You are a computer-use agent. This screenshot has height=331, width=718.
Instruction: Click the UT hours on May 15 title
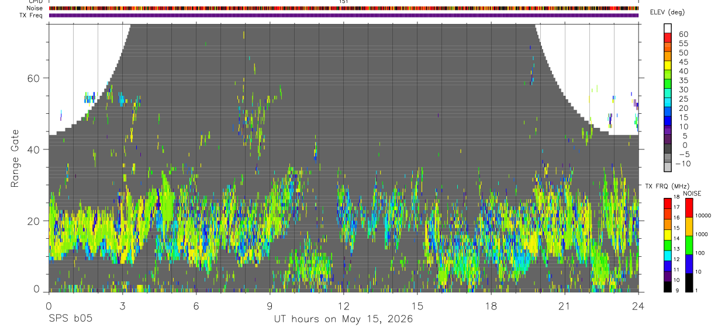tap(343, 319)
